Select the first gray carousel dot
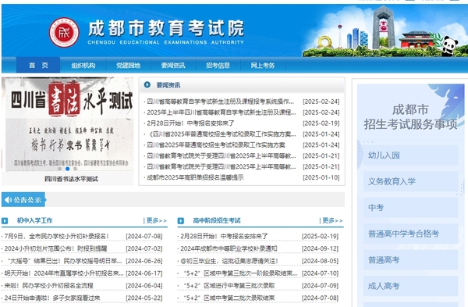Screen dimensions: 468x307 [x=60, y=169]
